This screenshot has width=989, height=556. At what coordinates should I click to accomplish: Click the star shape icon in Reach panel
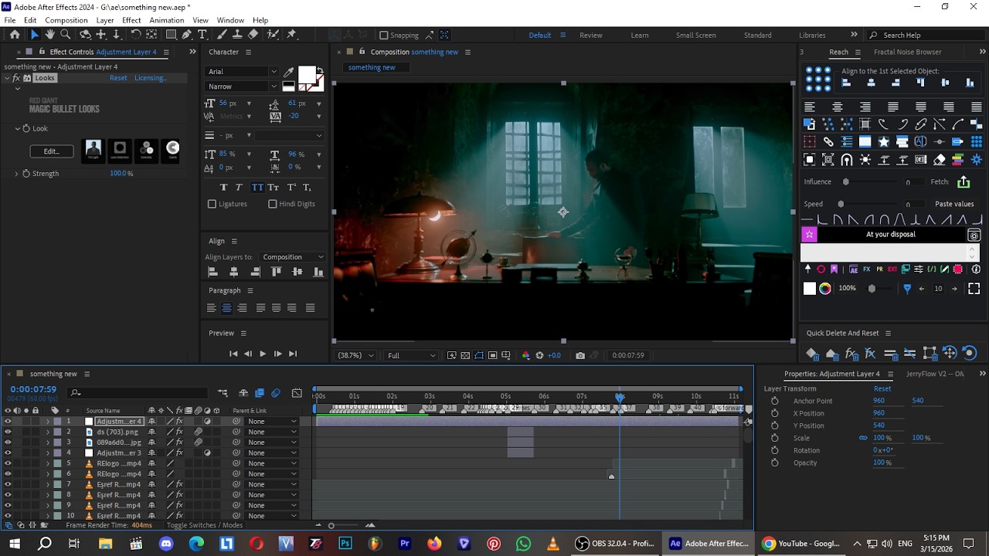[x=883, y=141]
